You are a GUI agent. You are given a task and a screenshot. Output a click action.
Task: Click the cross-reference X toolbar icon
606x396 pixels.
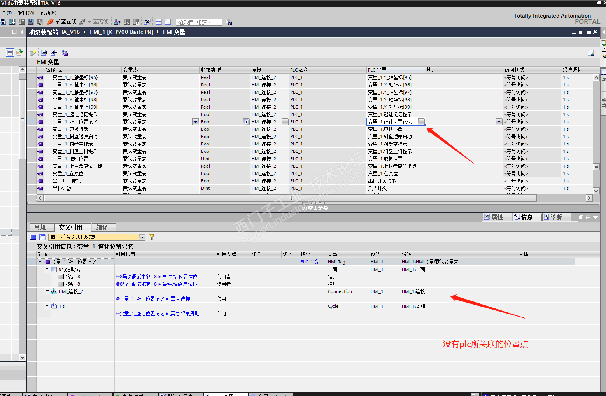click(x=147, y=22)
